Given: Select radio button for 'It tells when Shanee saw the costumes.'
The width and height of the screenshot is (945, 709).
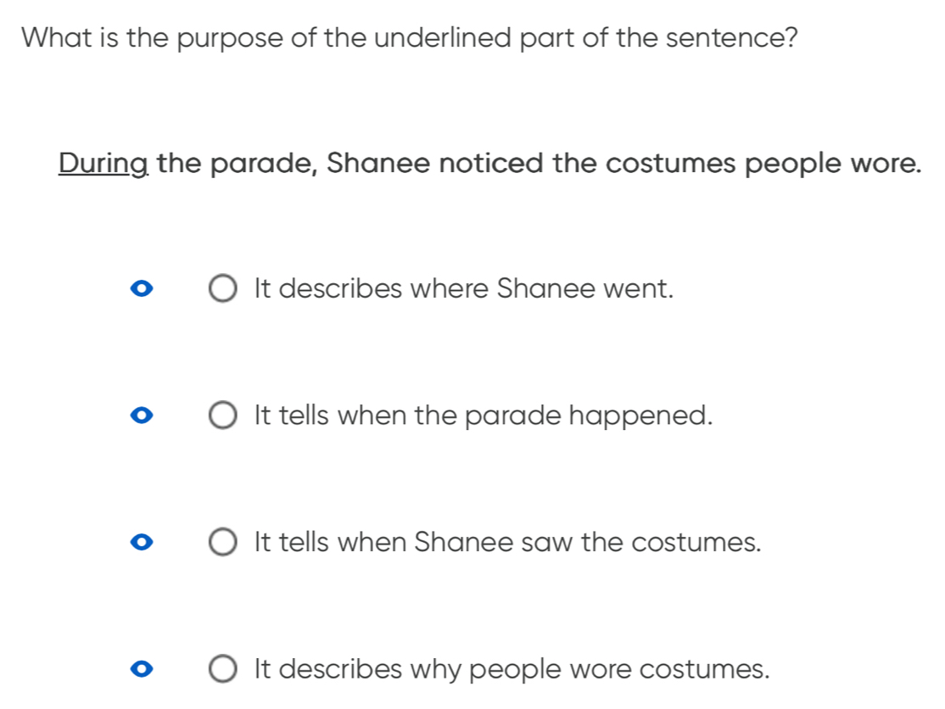Looking at the screenshot, I should tap(222, 542).
